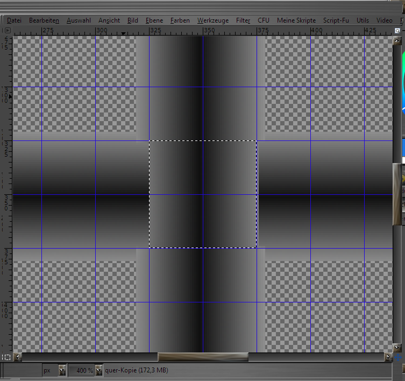Click inside the dashed selection on canvas

click(x=203, y=194)
